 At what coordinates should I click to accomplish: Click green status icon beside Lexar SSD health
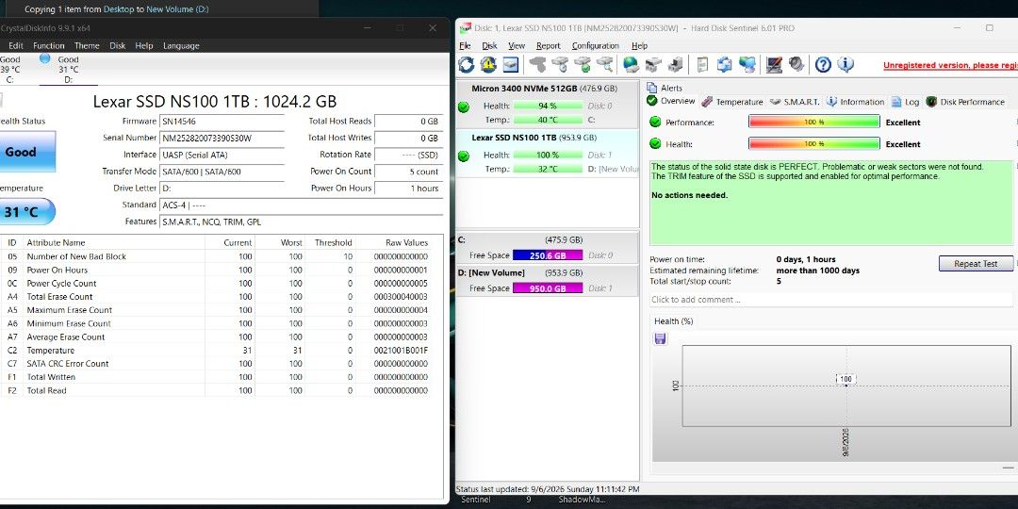464,156
